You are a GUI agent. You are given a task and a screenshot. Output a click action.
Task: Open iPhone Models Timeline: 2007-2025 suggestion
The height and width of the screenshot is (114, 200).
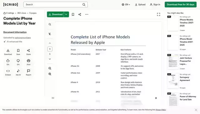(187, 23)
